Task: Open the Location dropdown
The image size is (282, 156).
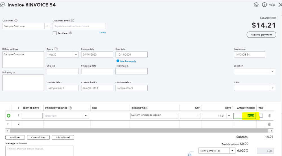Action: click(273, 71)
